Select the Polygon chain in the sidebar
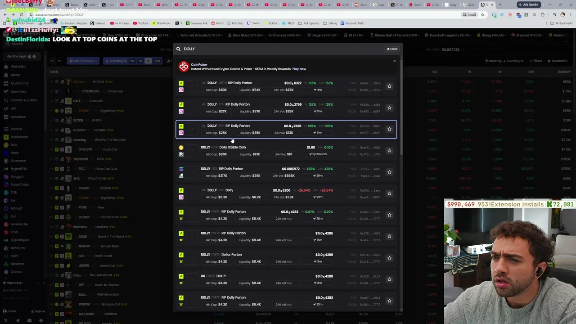Screen dimensions: 576x324 pos(17,177)
